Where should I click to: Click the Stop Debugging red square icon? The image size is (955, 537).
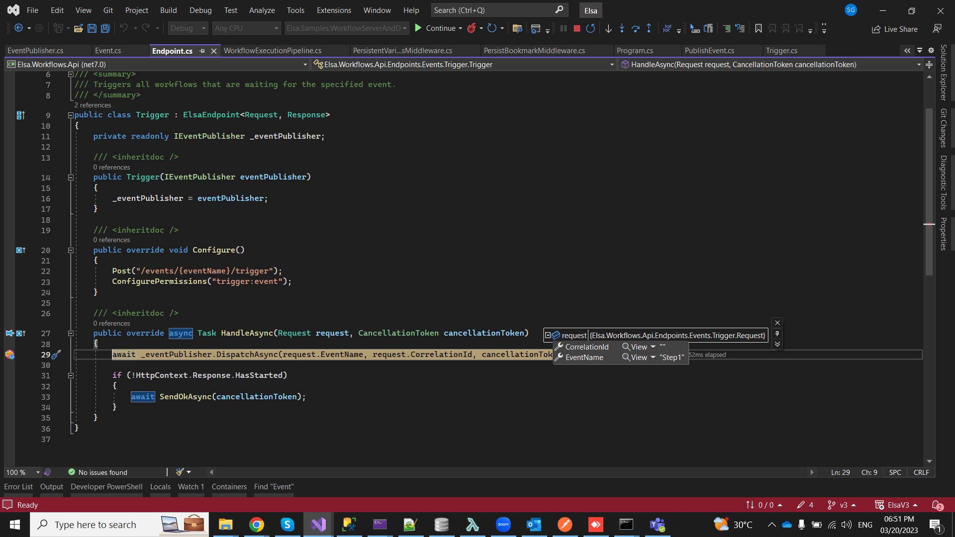coord(577,28)
